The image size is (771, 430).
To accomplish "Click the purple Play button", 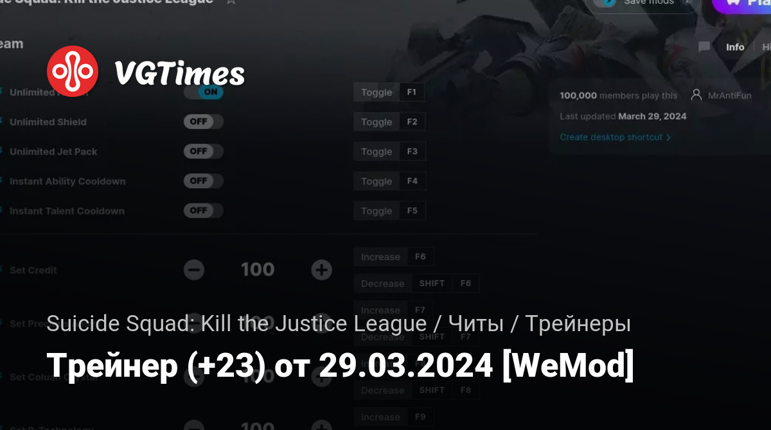I will pos(741,3).
